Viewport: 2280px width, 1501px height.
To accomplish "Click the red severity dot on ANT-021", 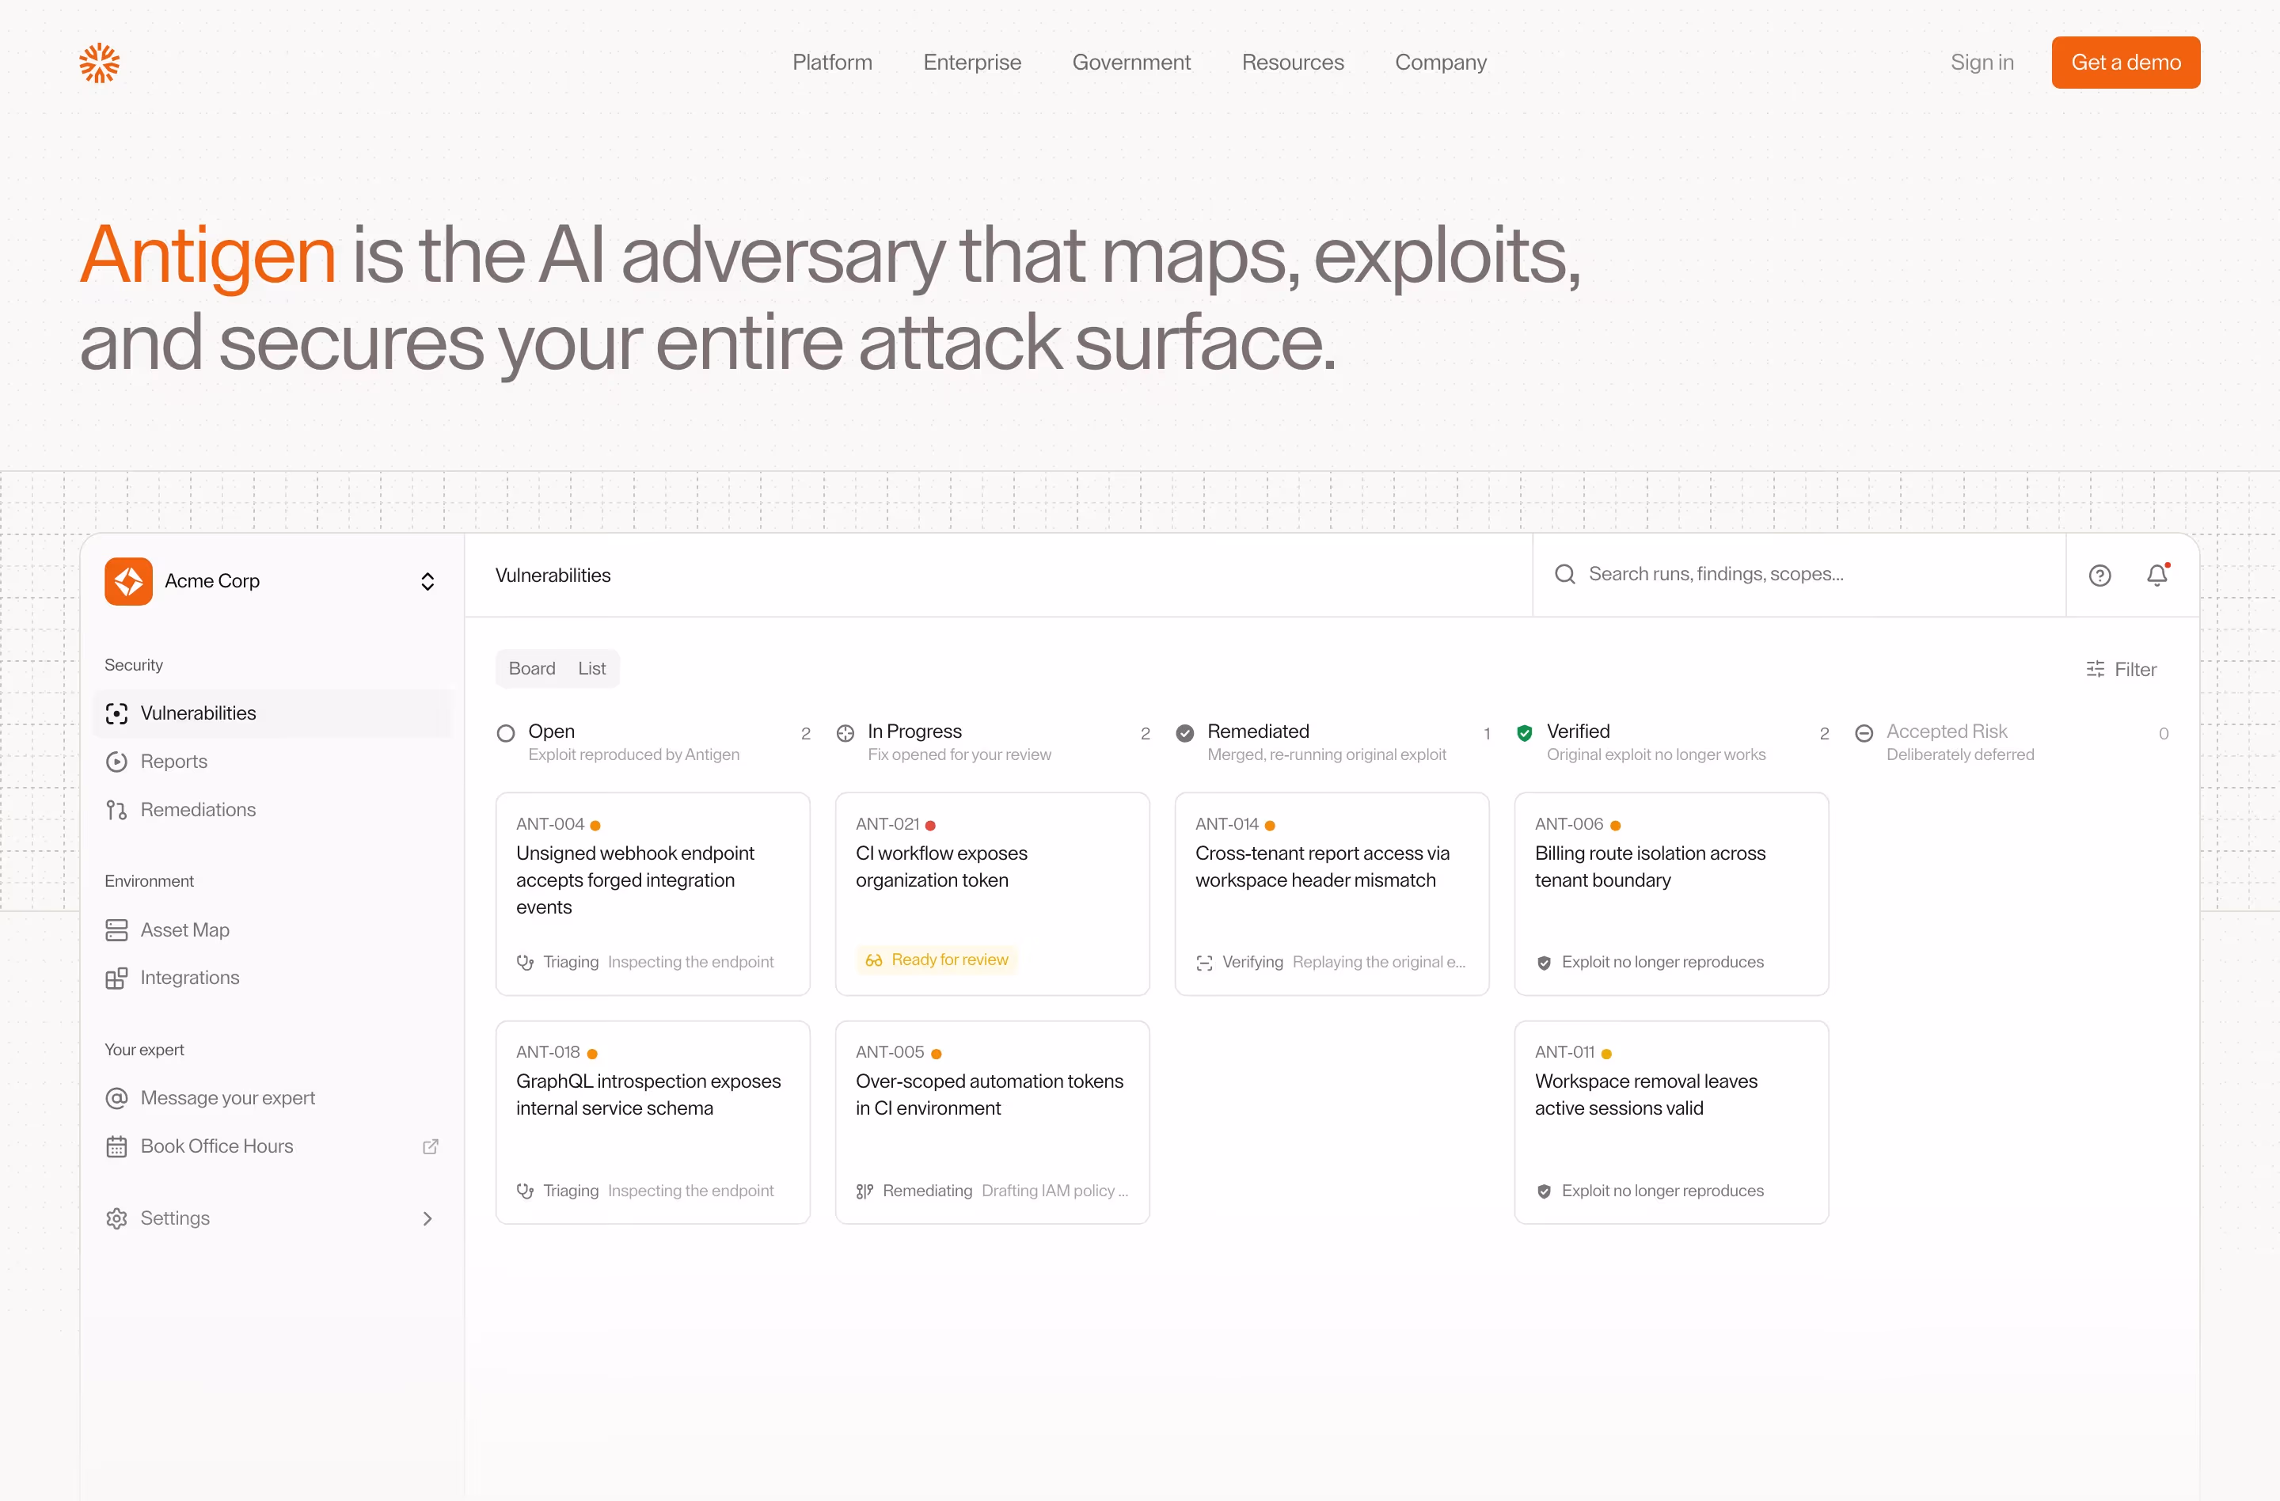I will [x=930, y=826].
